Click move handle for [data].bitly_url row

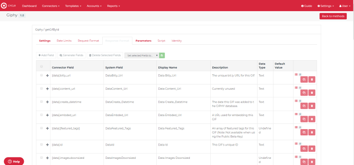pyautogui.click(x=47, y=76)
